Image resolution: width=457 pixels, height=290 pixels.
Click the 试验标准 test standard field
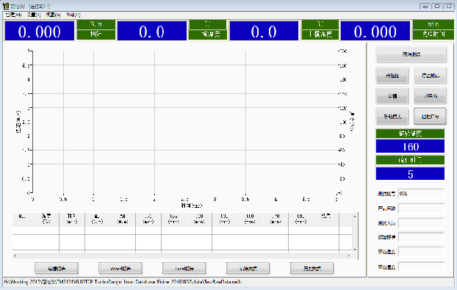[x=421, y=237]
